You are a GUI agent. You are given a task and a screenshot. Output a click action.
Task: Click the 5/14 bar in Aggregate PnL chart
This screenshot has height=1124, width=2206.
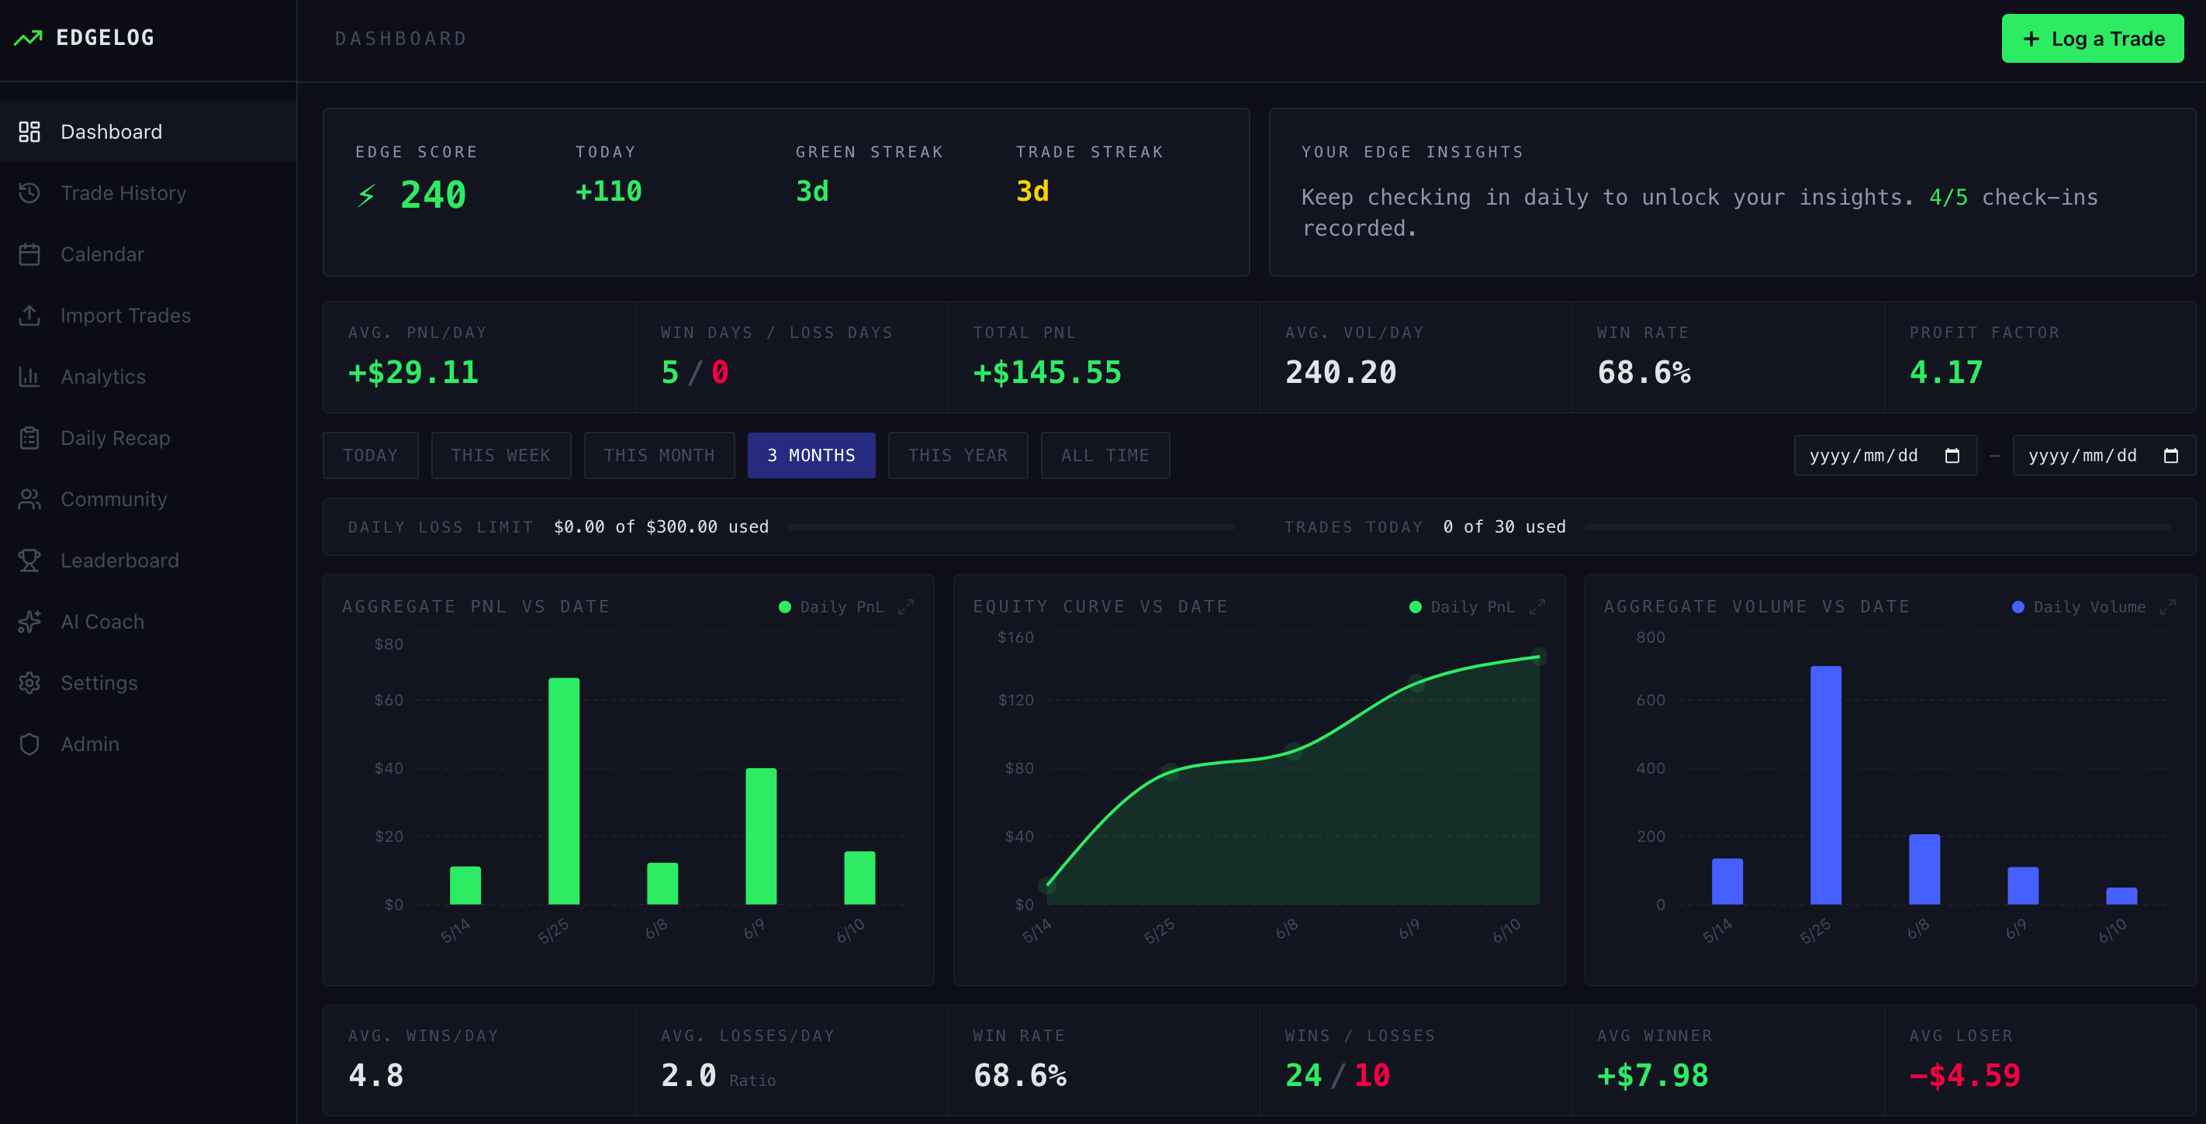pyautogui.click(x=465, y=885)
